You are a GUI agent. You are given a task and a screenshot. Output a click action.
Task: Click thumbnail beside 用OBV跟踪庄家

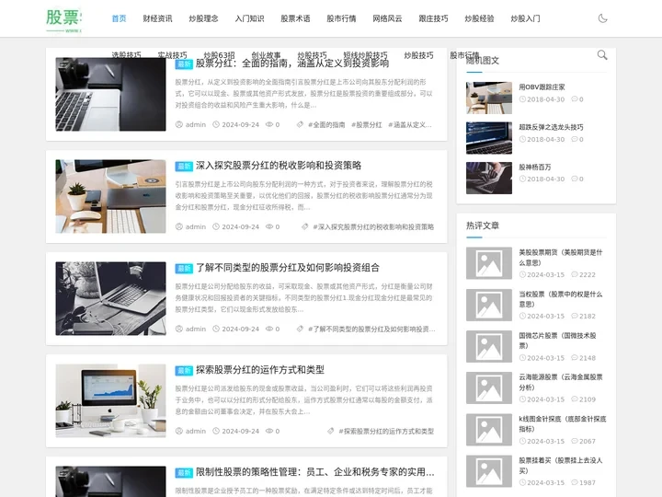[489, 98]
